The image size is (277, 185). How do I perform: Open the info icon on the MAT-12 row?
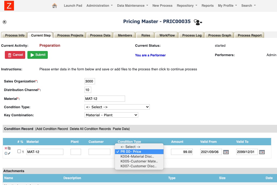click(6, 153)
